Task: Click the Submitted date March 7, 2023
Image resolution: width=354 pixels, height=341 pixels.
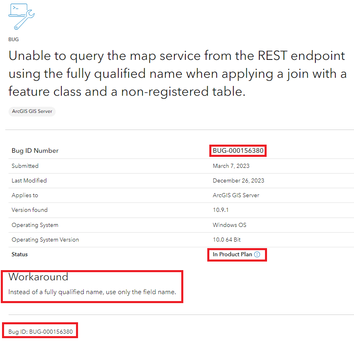Action: coord(231,166)
